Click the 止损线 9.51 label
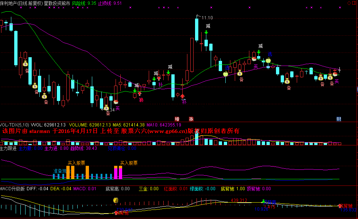 click(110, 3)
